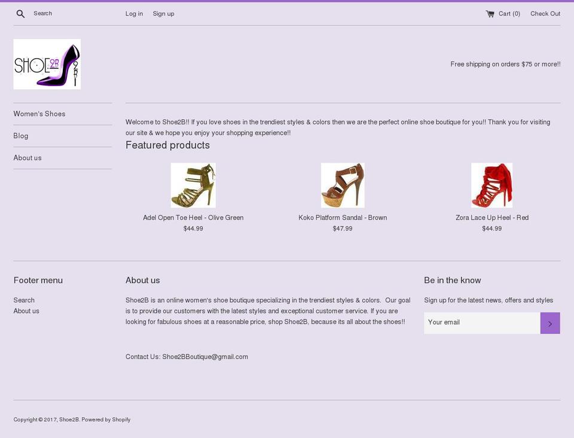Select the Sign up link
Viewport: 574px width, 438px height.
163,13
